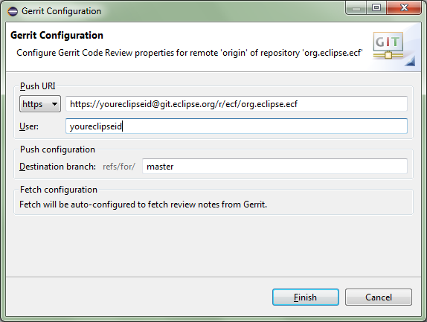The height and width of the screenshot is (322, 427).
Task: Click the Destination branch: label
Action: click(57, 167)
